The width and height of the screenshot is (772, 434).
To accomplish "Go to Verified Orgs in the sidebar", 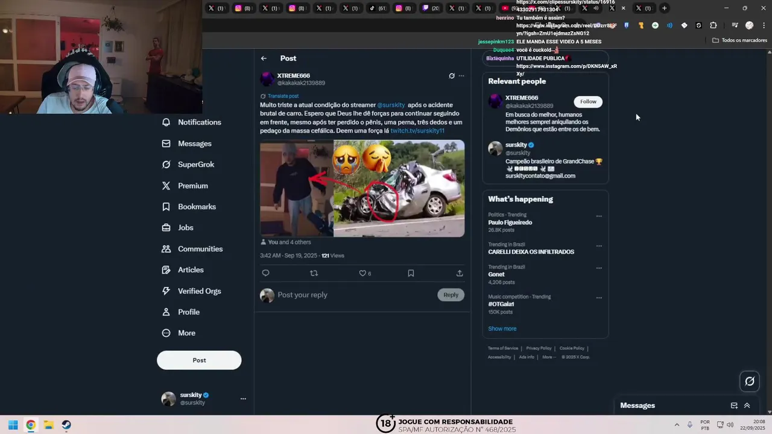I will tap(191, 291).
